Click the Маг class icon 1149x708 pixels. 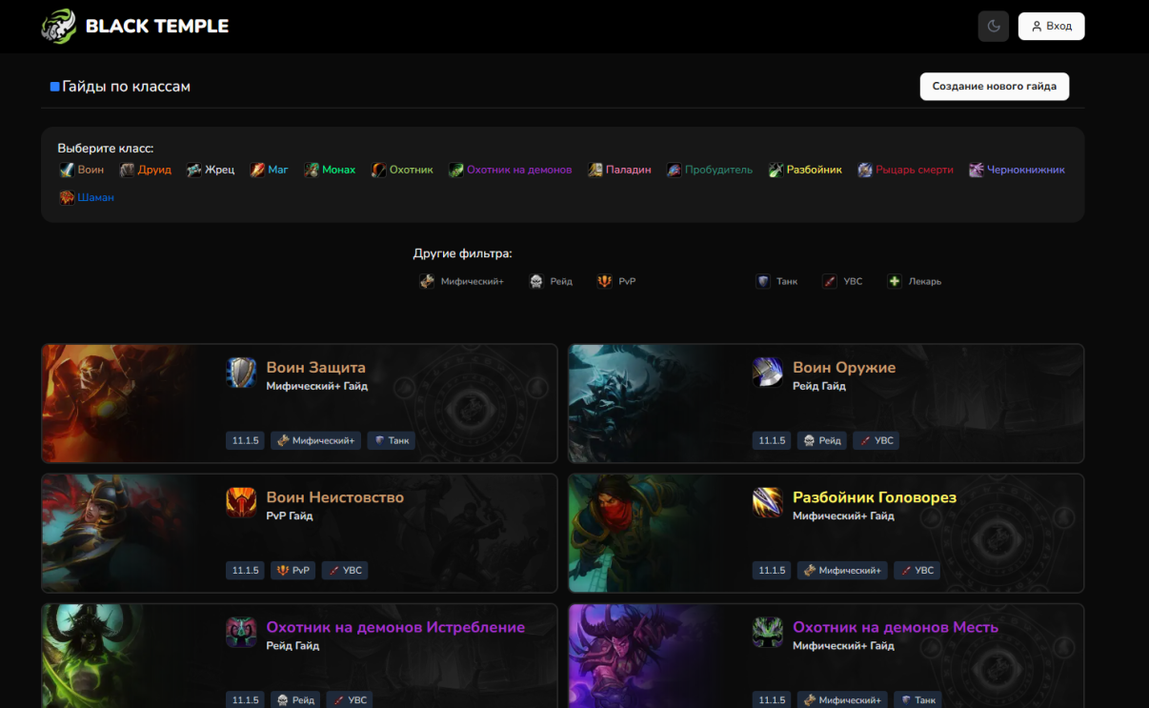pos(258,170)
